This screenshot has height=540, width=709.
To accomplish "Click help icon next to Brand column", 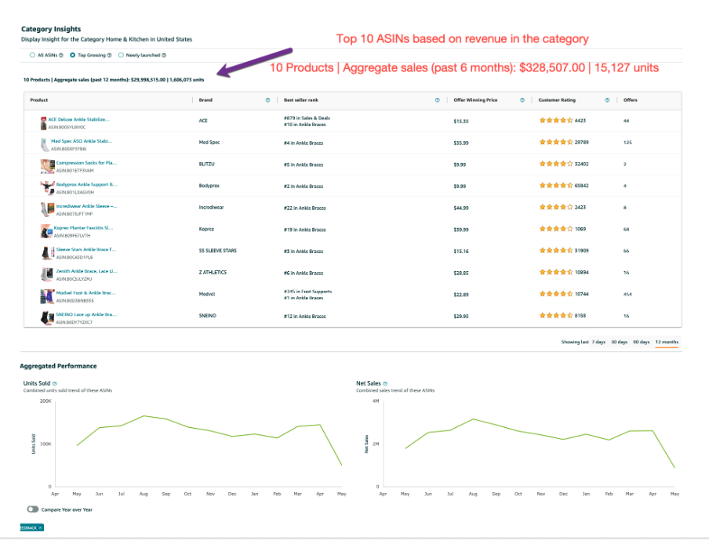I will coord(267,100).
